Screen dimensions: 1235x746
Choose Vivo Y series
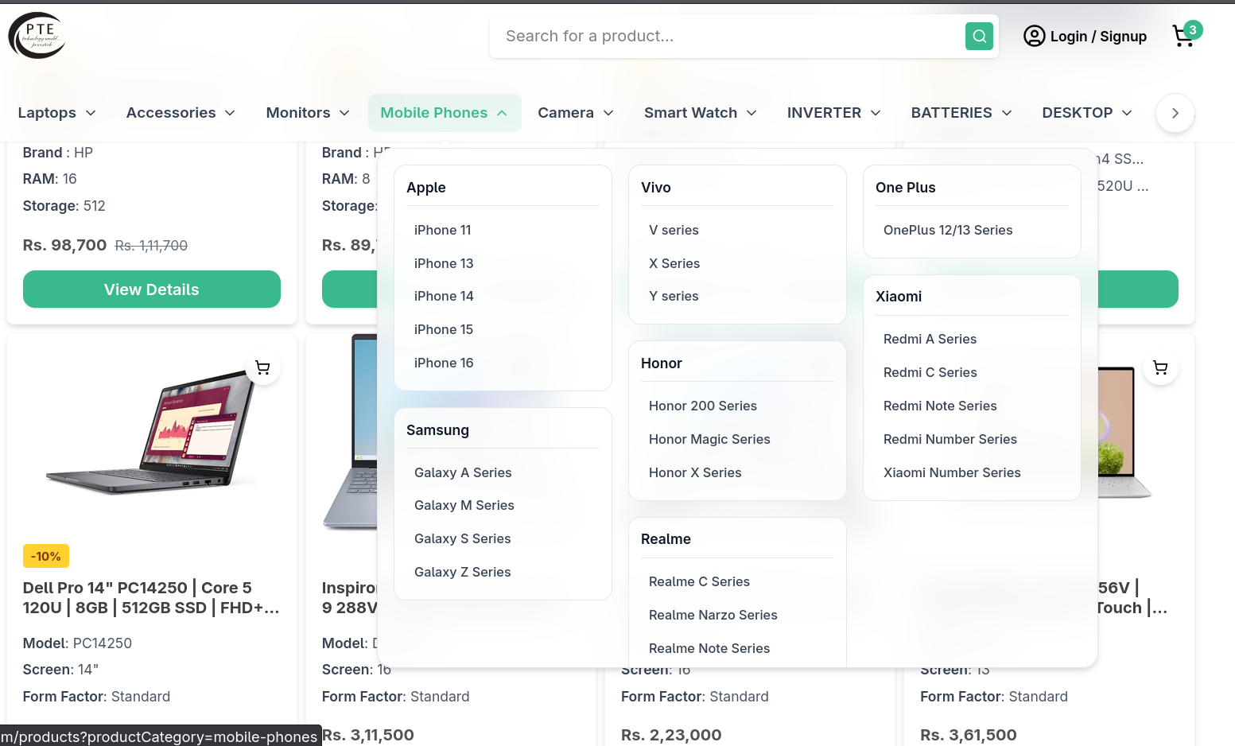[674, 296]
